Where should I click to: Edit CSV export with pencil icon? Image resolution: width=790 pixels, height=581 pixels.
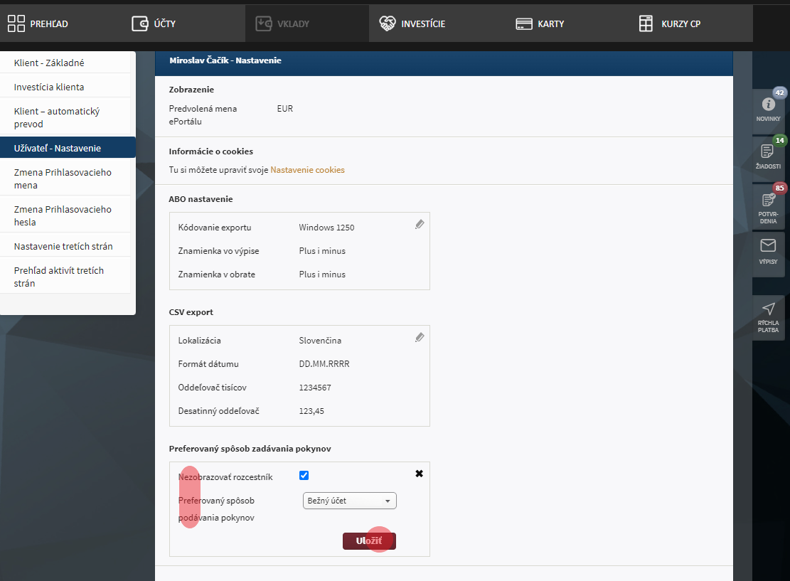pyautogui.click(x=420, y=337)
